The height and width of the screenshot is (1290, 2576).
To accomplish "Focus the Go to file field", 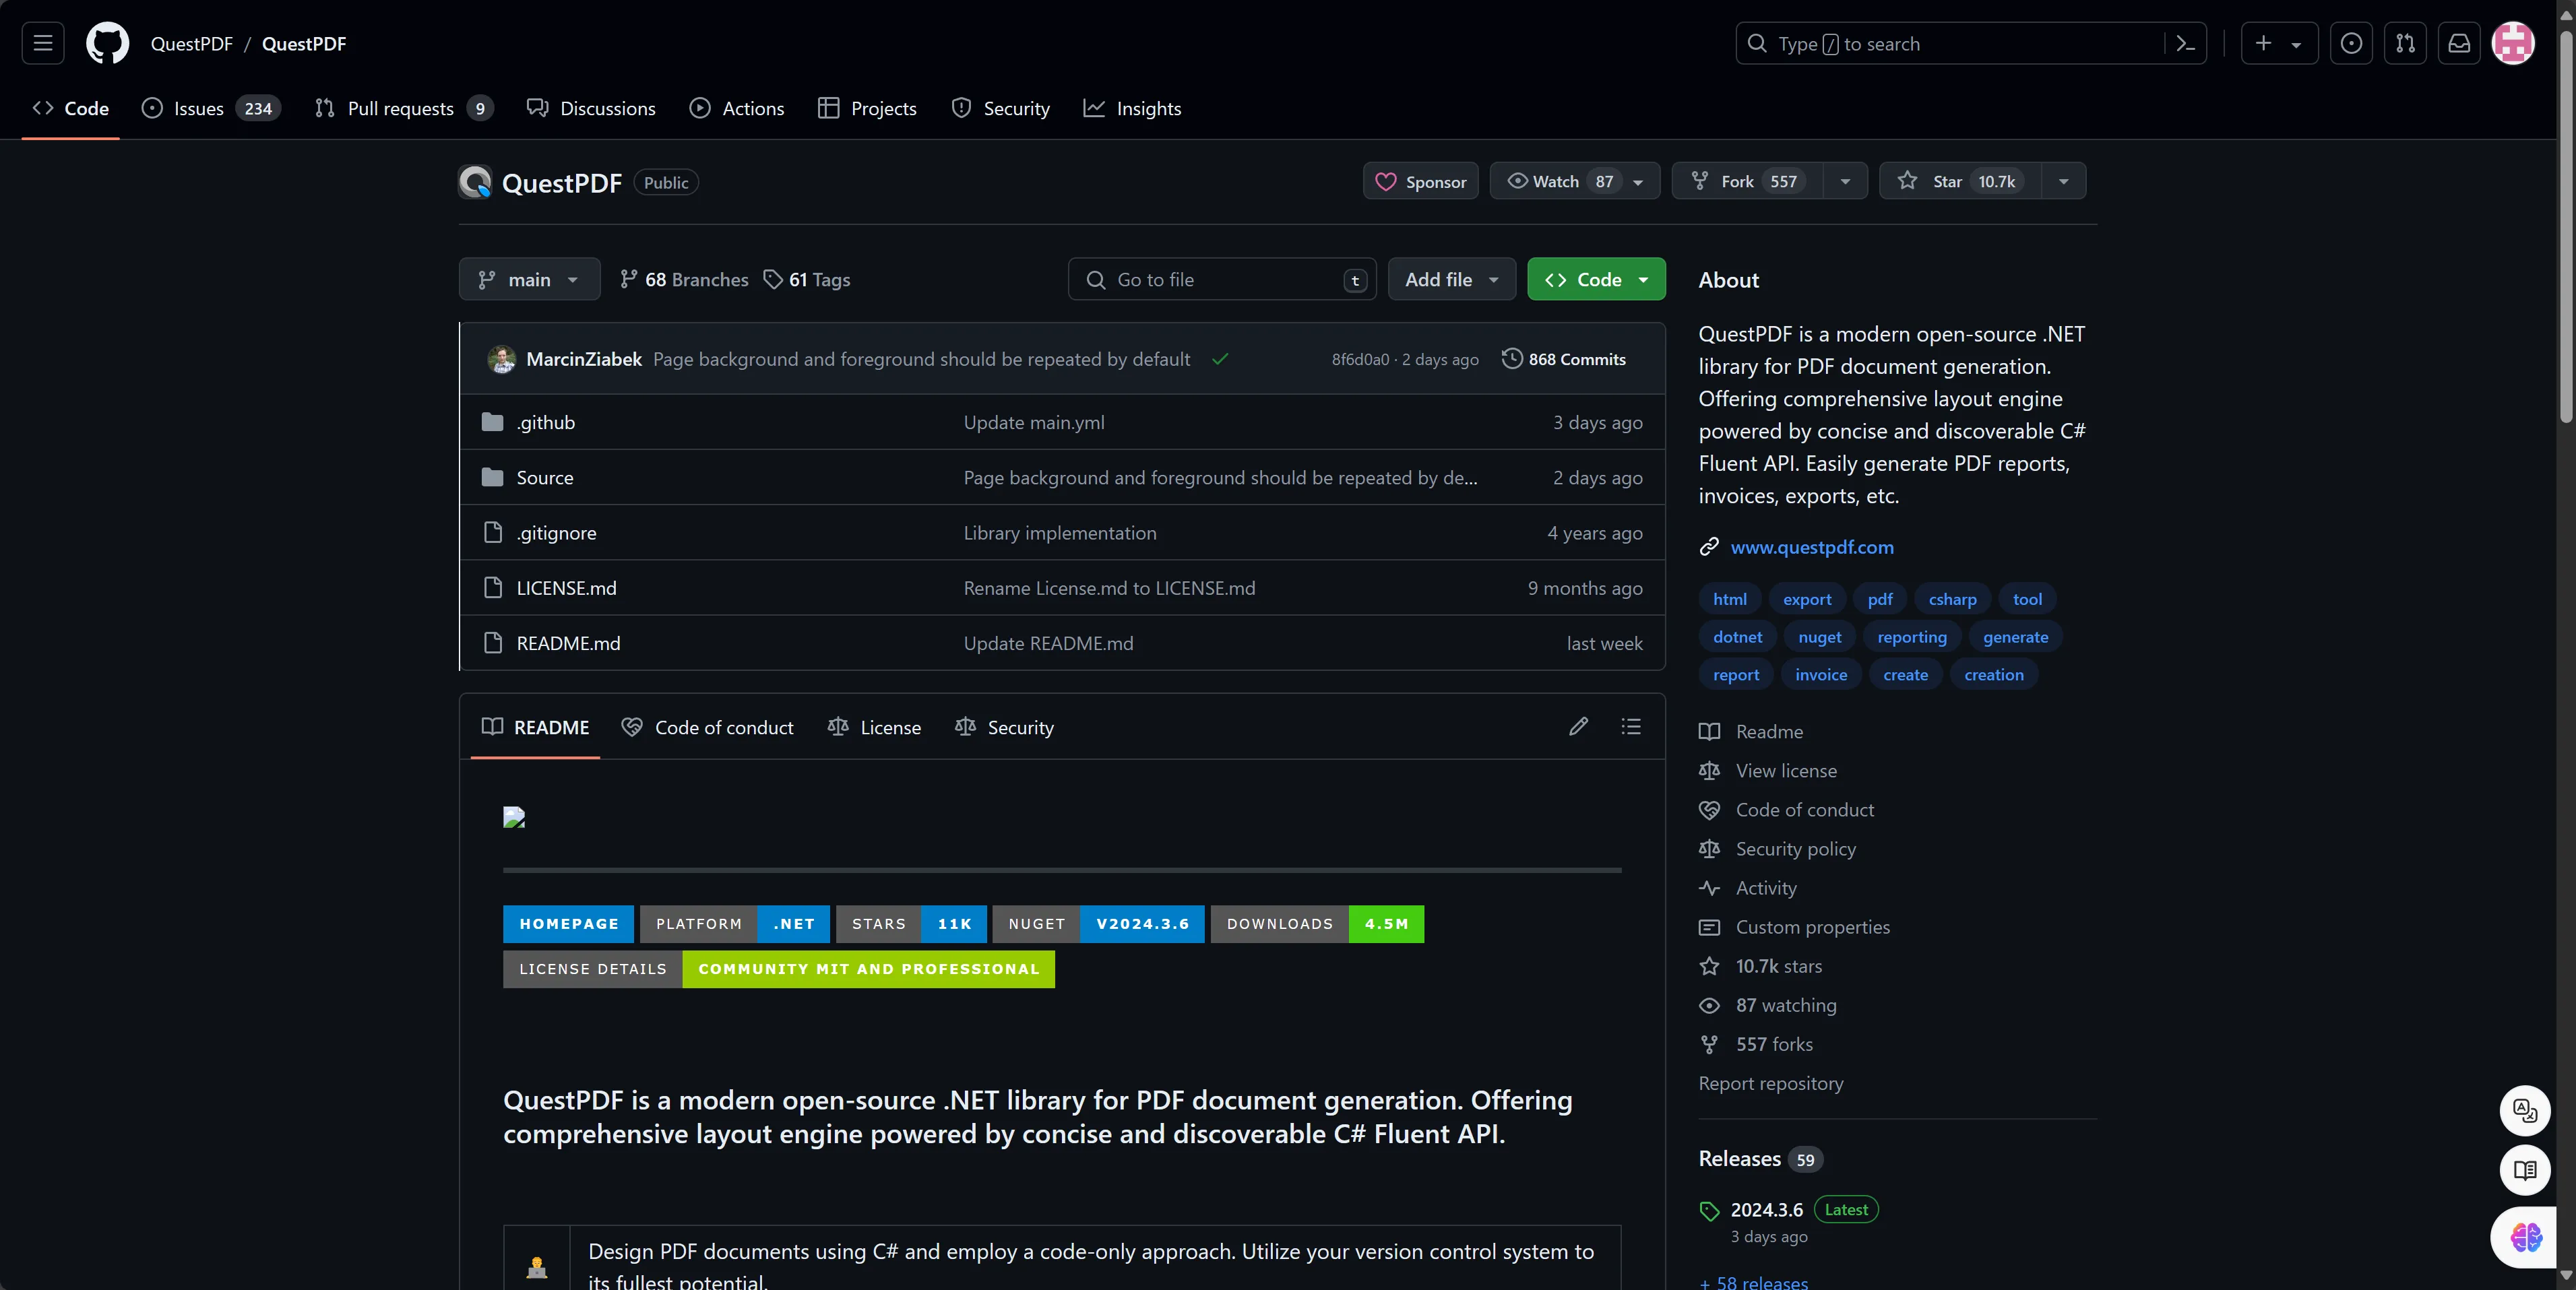I will click(x=1222, y=279).
